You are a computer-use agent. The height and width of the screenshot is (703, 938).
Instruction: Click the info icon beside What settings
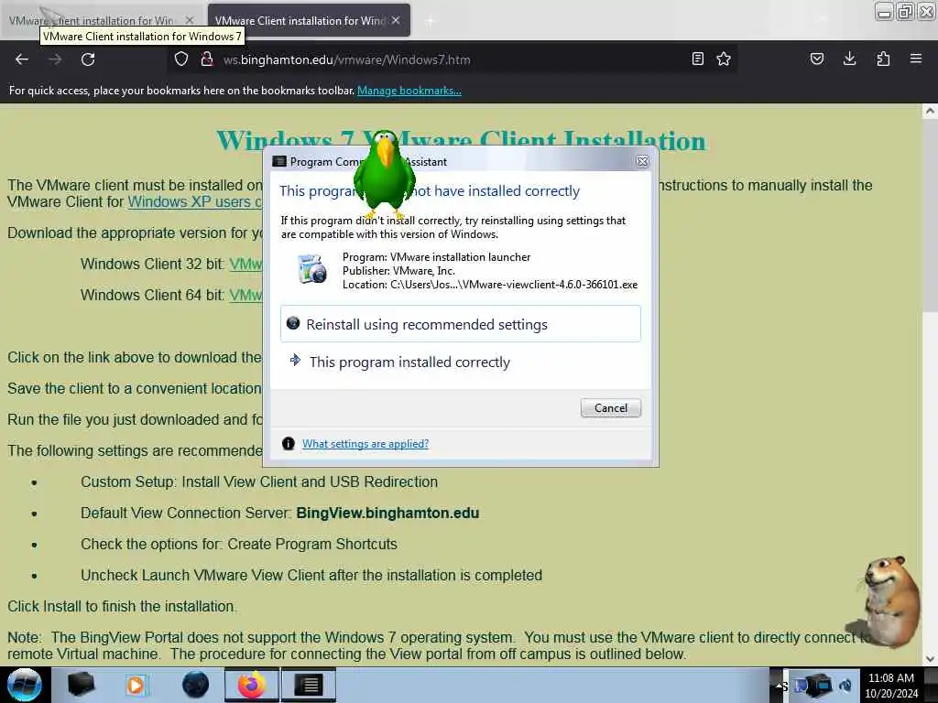289,444
